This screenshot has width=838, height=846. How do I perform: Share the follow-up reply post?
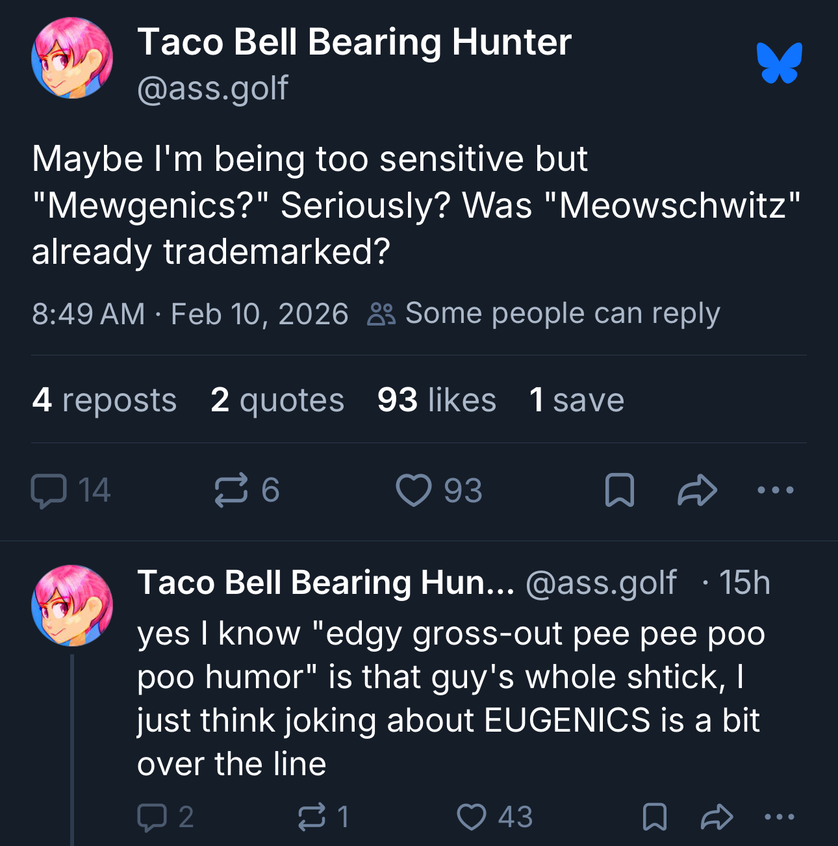tap(717, 817)
